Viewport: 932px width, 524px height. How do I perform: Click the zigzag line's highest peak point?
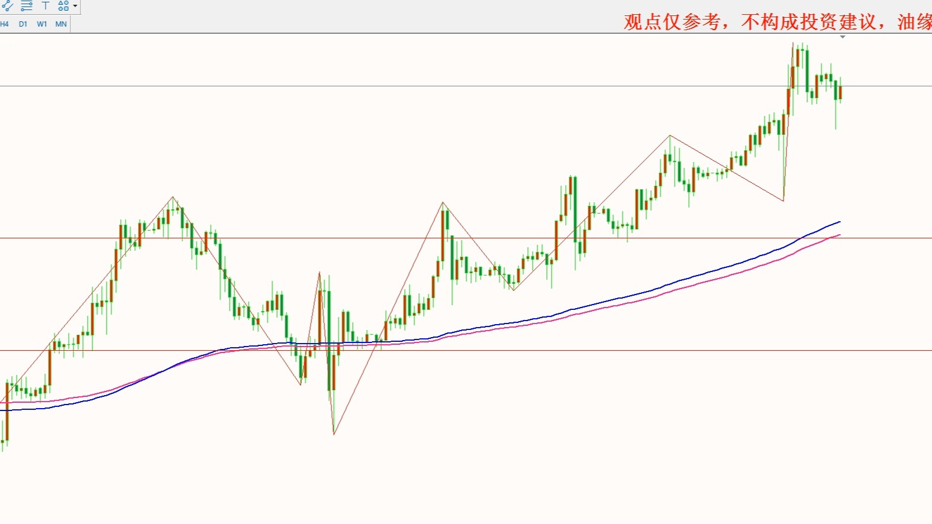click(x=793, y=43)
